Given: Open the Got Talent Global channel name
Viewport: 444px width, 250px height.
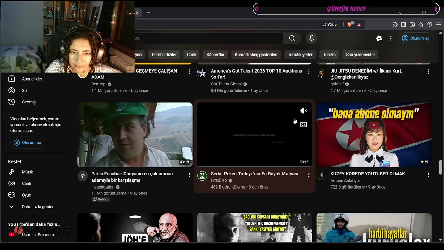Looking at the screenshot, I should 226,84.
